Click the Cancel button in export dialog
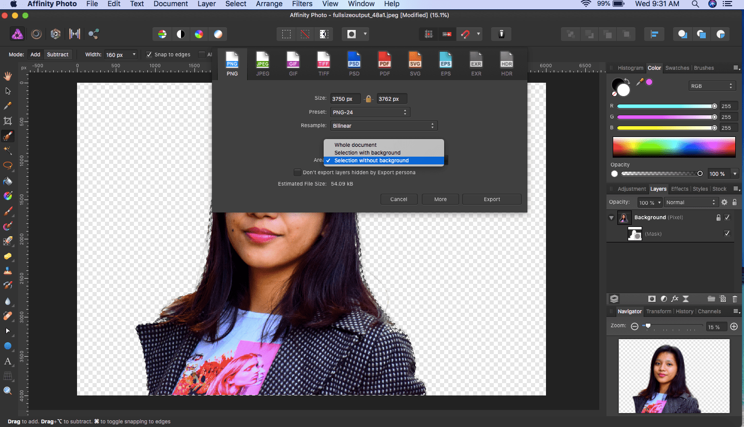Screen dimensions: 744x427 (399, 199)
